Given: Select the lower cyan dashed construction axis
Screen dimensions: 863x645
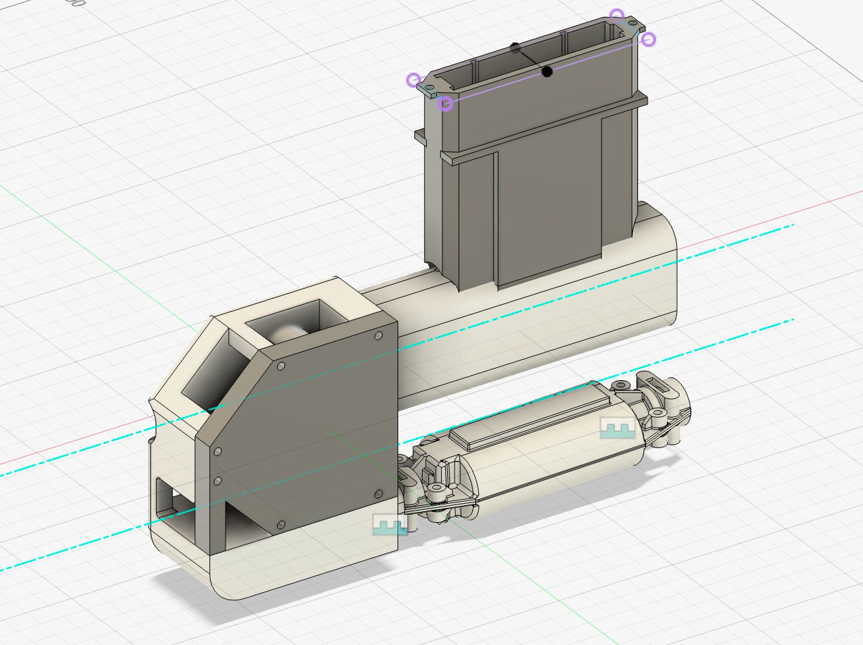Looking at the screenshot, I should (x=397, y=444).
